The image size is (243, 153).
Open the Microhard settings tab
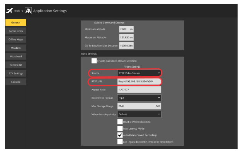point(16,57)
